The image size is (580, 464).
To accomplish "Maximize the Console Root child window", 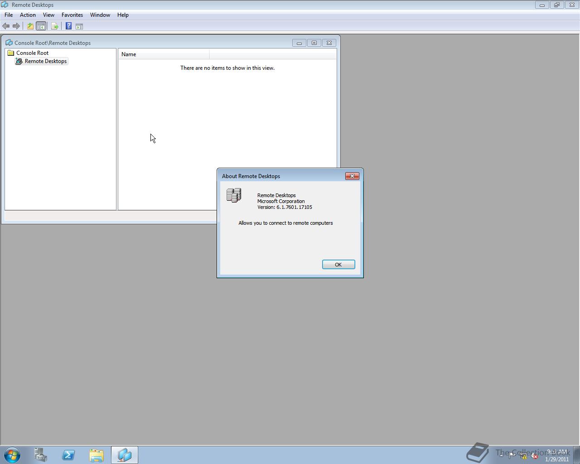I will pos(314,43).
